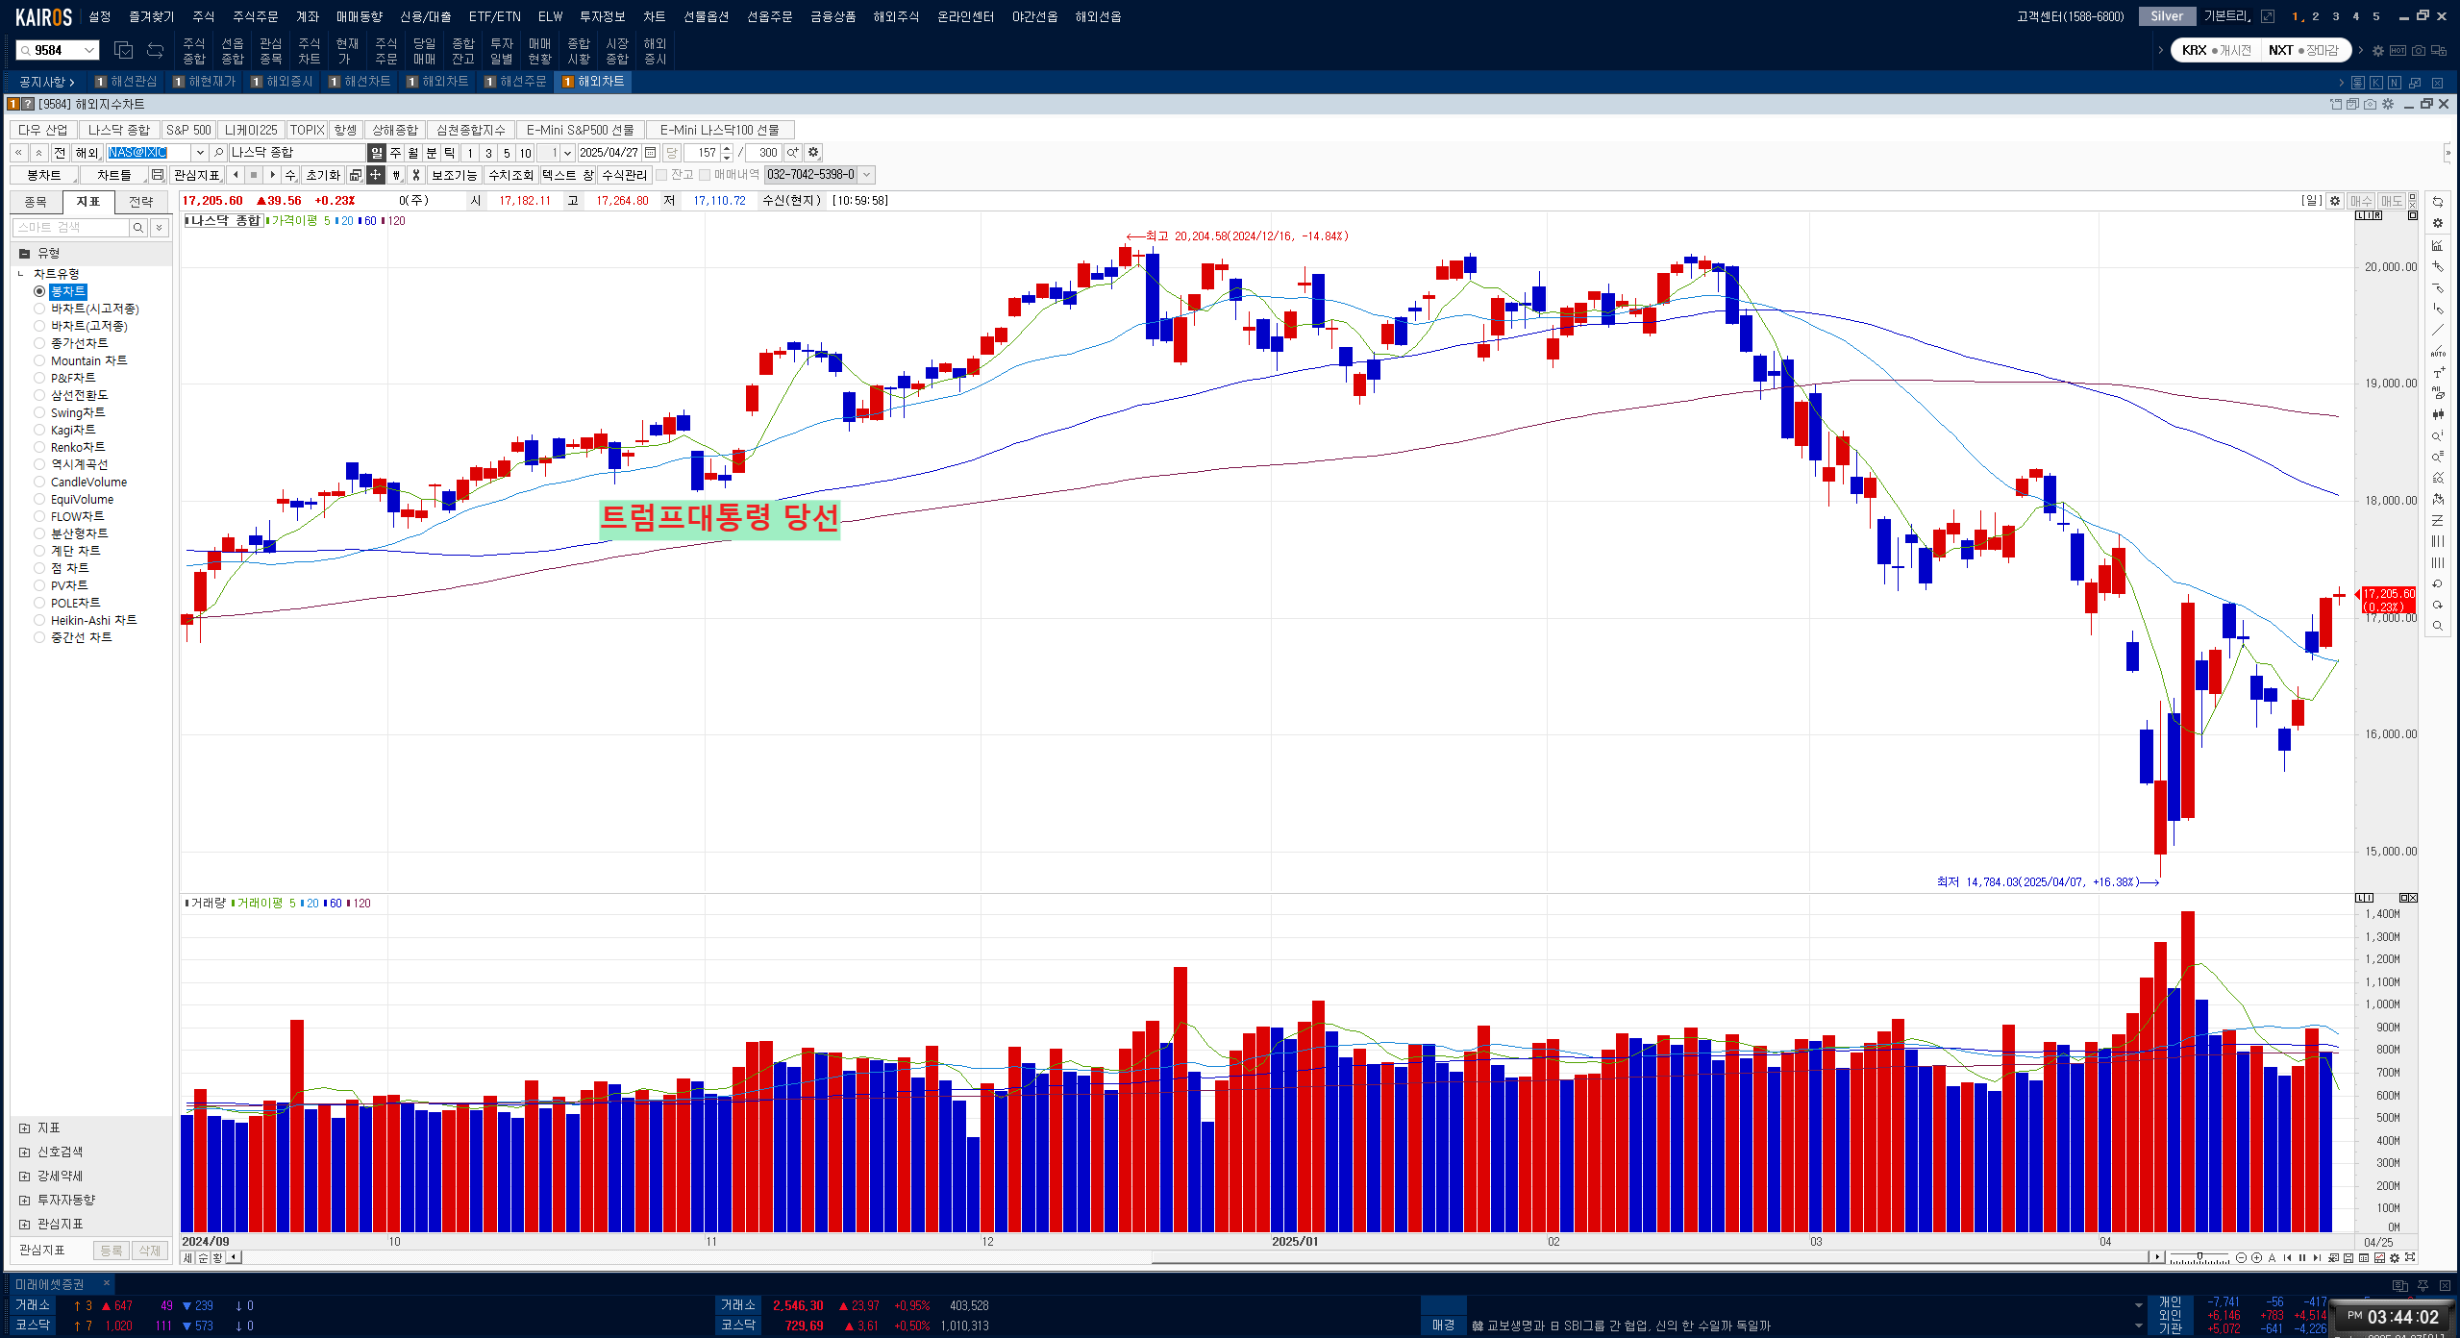Switch to the 해선차트 tab

pos(360,82)
